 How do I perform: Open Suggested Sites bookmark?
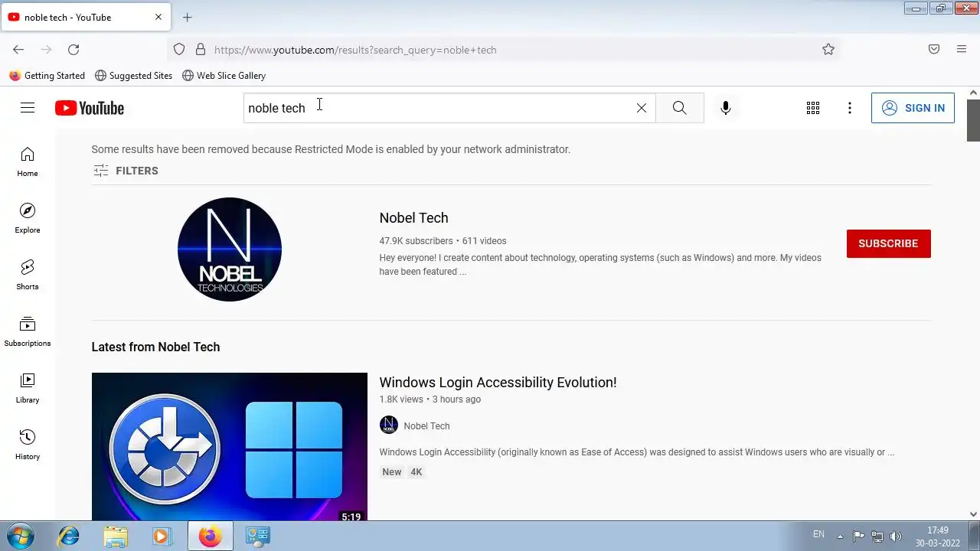click(133, 76)
